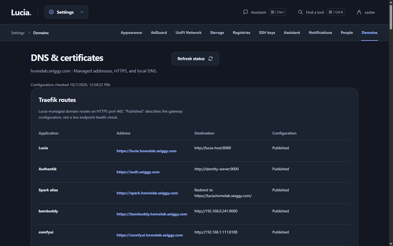Image resolution: width=393 pixels, height=246 pixels.
Task: Switch to the UniFi Network tab
Action: 188,33
